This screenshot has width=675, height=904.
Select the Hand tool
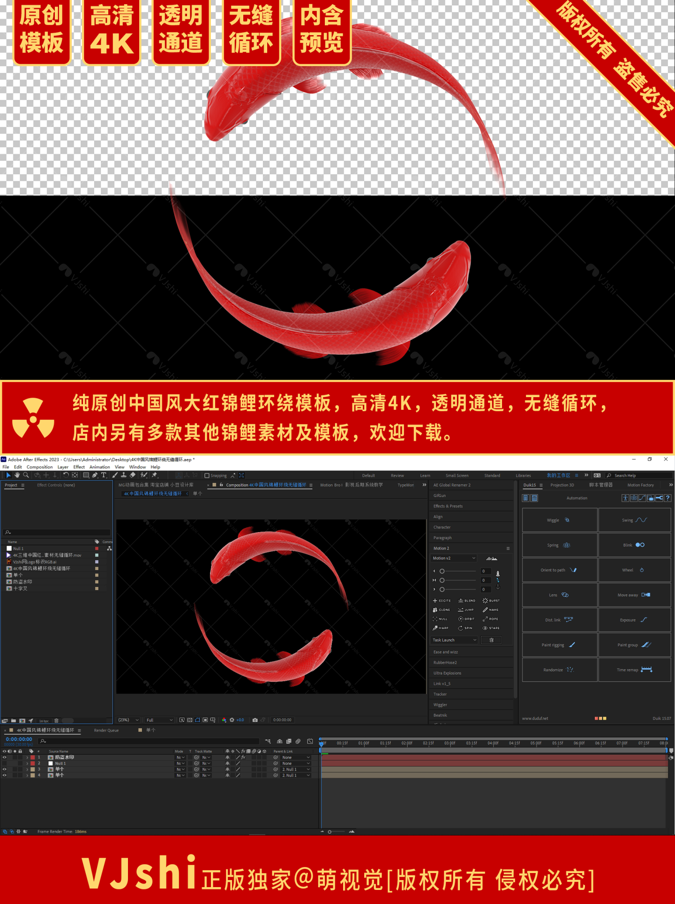pyautogui.click(x=17, y=475)
